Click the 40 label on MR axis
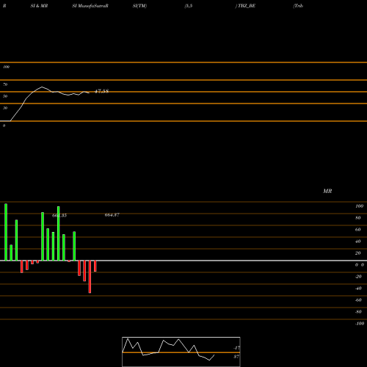Screen dimensions: 367x367 tap(358, 241)
